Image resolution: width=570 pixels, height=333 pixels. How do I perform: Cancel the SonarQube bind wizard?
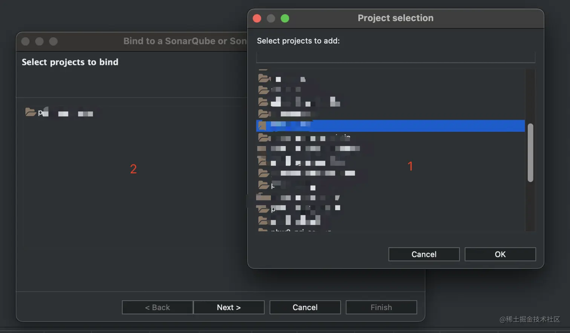(305, 307)
